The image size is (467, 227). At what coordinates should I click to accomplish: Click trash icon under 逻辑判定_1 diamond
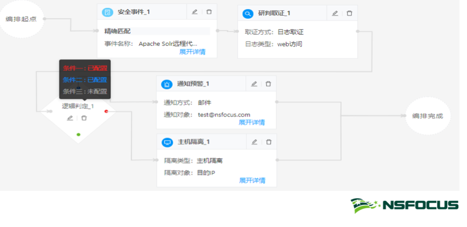(84, 118)
